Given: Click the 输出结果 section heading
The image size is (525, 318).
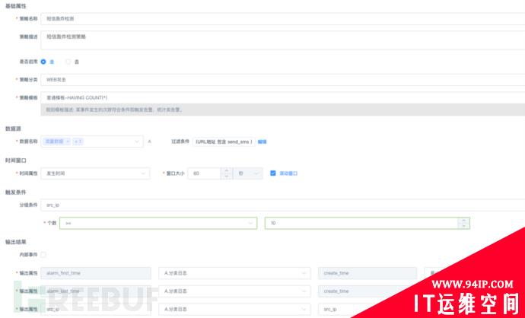Looking at the screenshot, I should coord(16,242).
